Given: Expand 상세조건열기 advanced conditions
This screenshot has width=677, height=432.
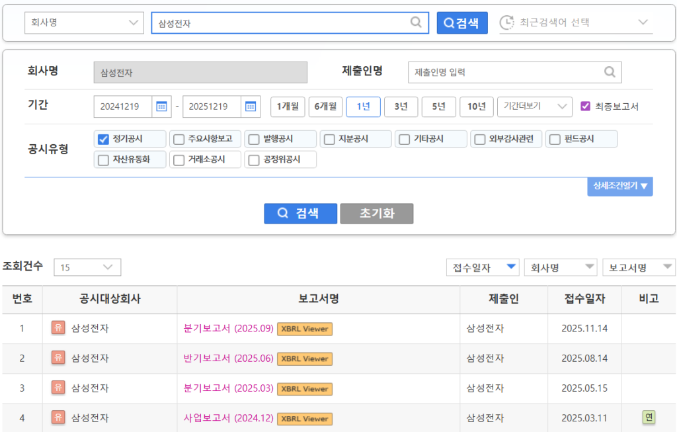Looking at the screenshot, I should pos(619,186).
